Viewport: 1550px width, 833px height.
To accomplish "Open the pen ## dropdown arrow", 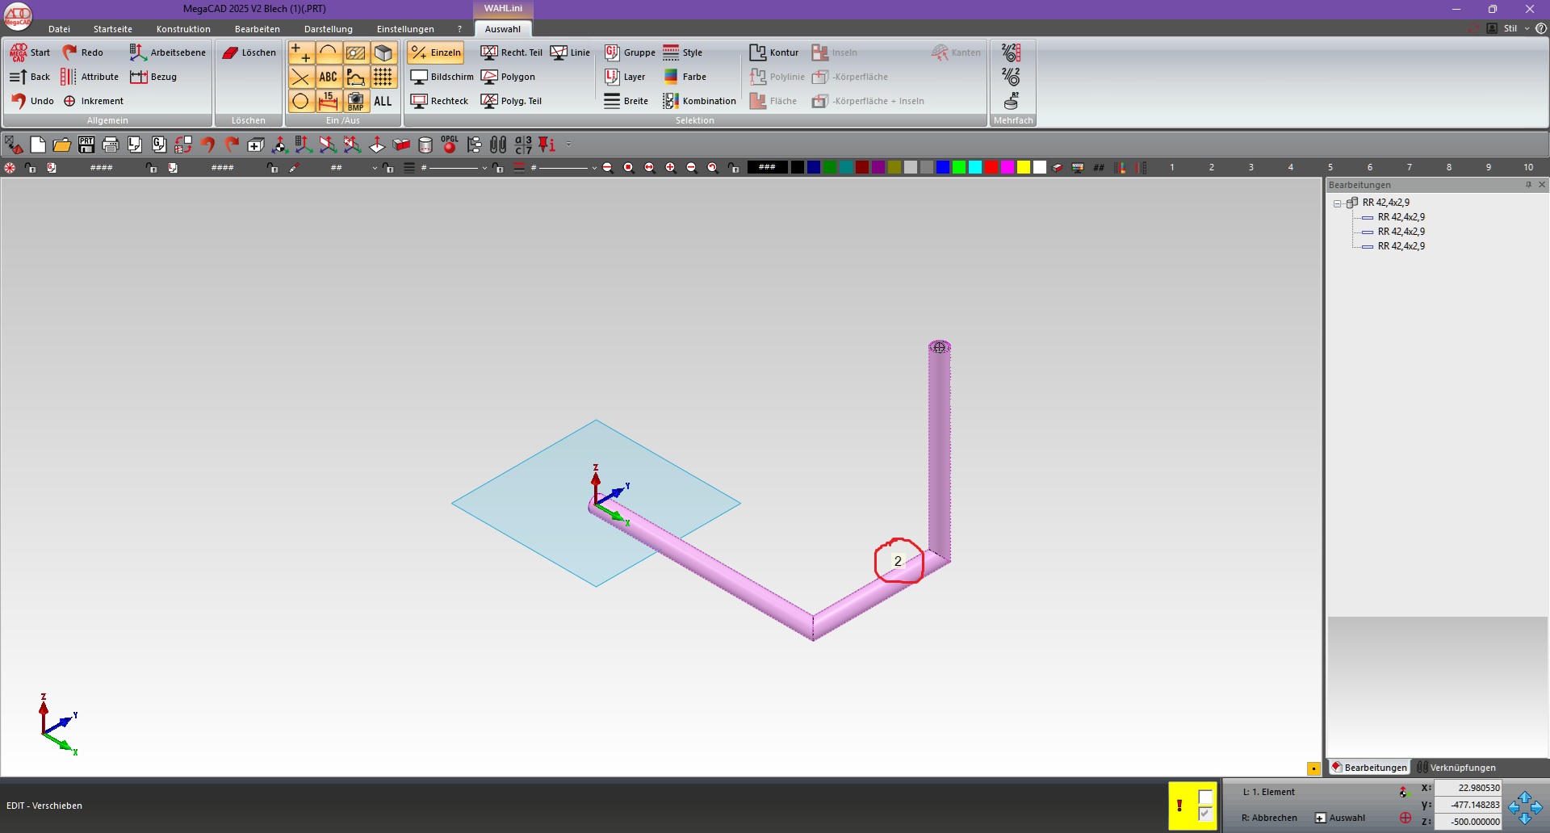I will tap(375, 168).
